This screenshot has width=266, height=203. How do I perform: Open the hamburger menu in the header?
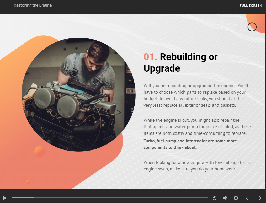[x=7, y=5]
